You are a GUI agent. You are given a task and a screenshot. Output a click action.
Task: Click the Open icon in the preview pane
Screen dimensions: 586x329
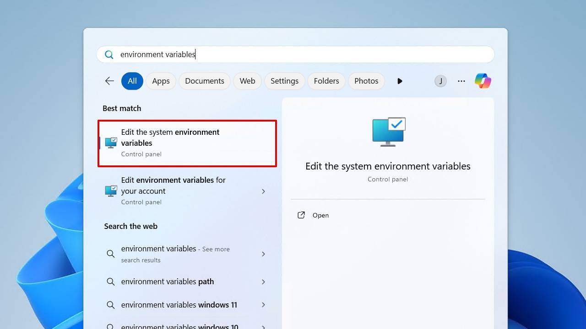[301, 215]
